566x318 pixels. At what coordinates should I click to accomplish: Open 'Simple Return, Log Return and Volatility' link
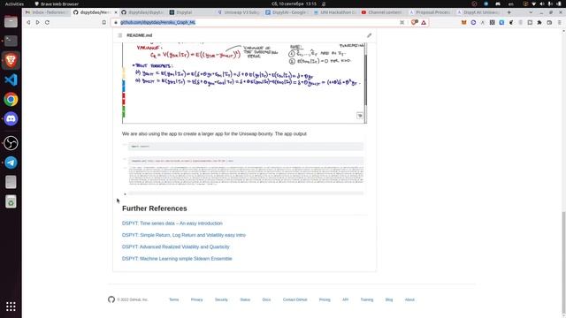(184, 235)
